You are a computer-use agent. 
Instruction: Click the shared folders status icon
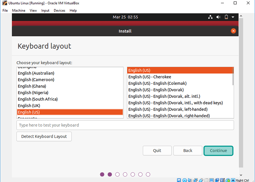(x=206, y=180)
